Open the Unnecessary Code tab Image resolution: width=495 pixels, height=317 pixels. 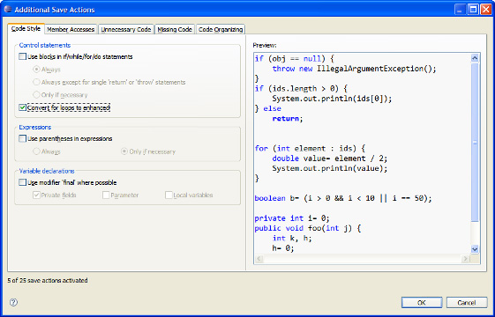126,29
